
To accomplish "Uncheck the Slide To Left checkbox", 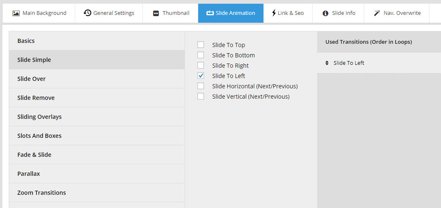I will [x=201, y=76].
